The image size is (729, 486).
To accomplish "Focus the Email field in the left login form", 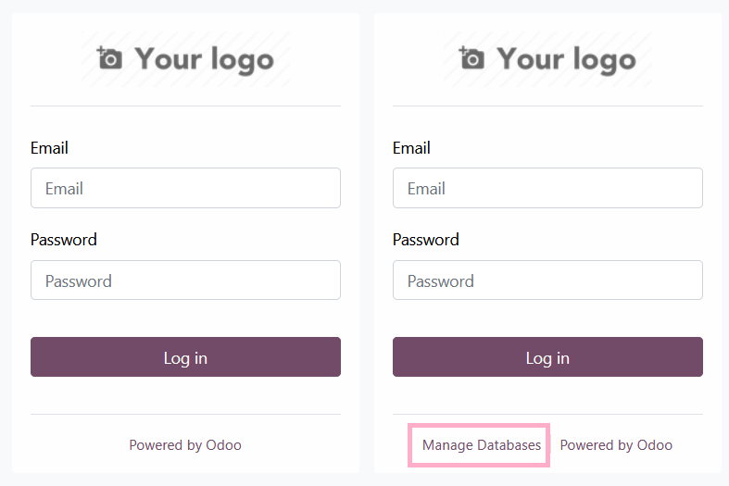I will tap(185, 188).
